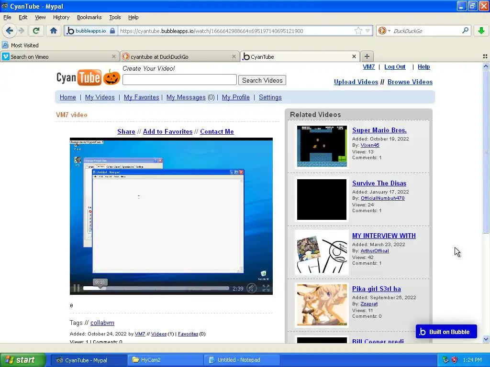This screenshot has width=490, height=367.
Task: Click the Upload Videos link
Action: click(x=356, y=82)
